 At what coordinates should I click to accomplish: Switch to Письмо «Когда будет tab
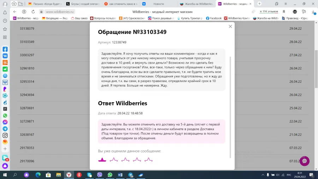[x=45, y=4]
